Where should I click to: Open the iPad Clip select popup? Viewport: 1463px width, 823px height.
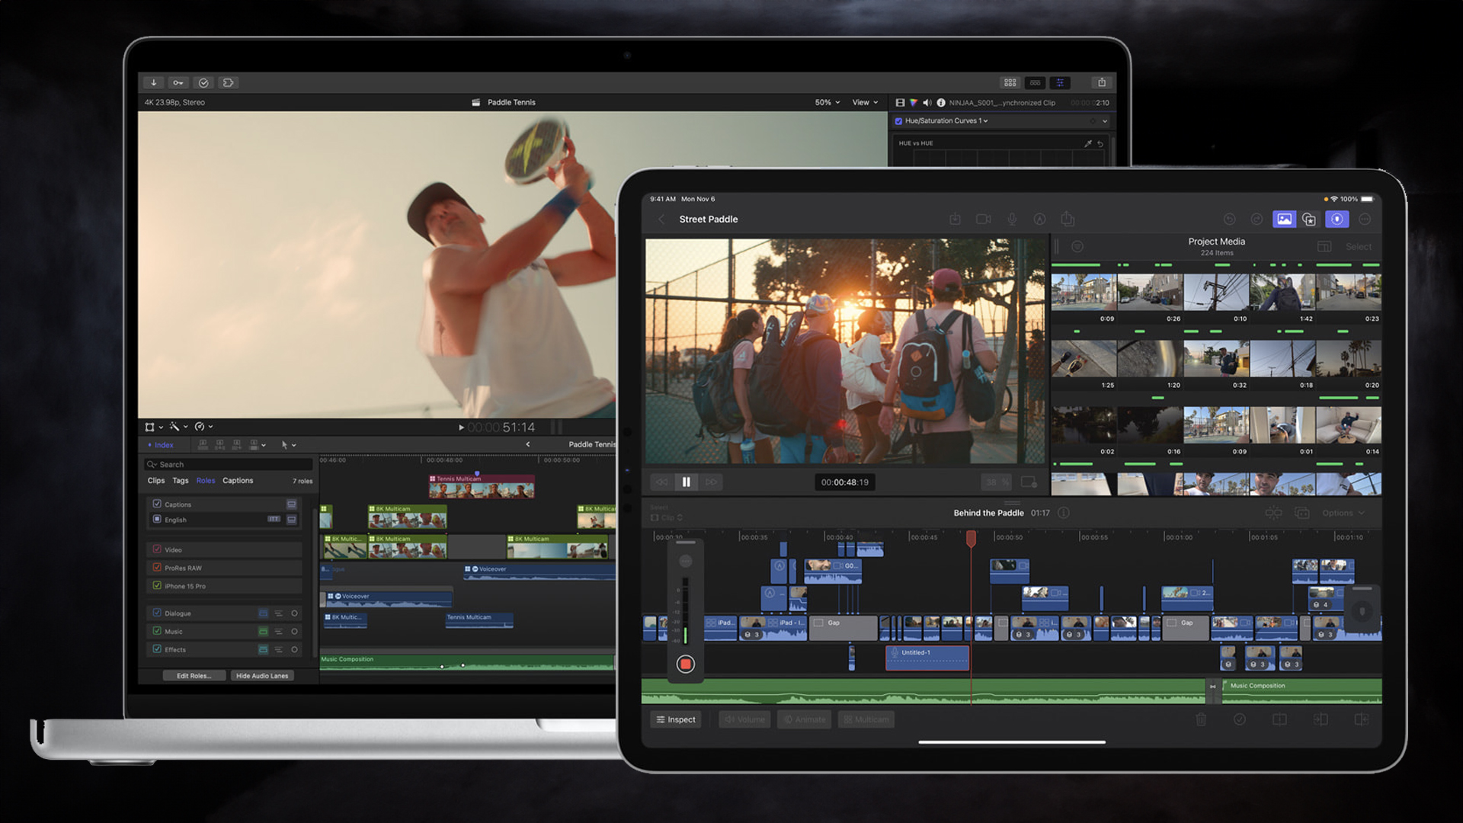point(667,517)
